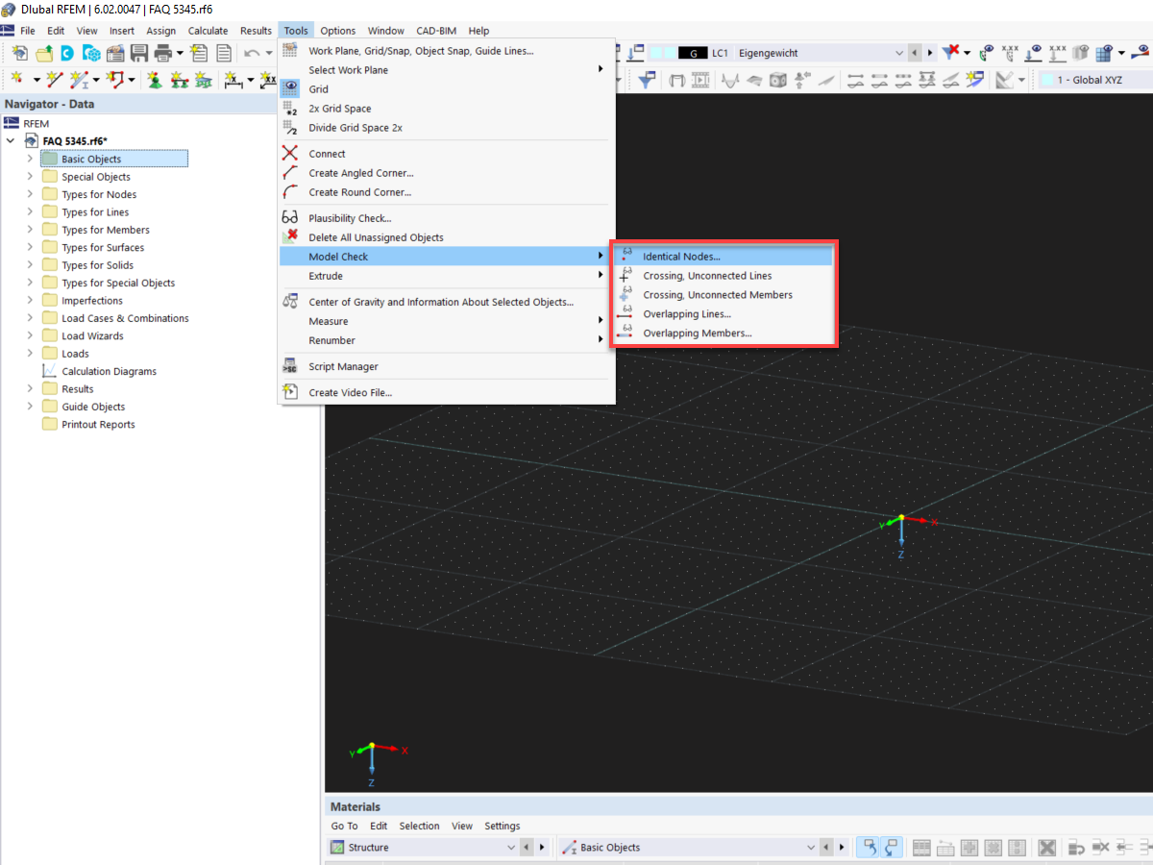Click the delete-all X icon in Materials panel
Image resolution: width=1153 pixels, height=865 pixels.
pyautogui.click(x=1046, y=848)
